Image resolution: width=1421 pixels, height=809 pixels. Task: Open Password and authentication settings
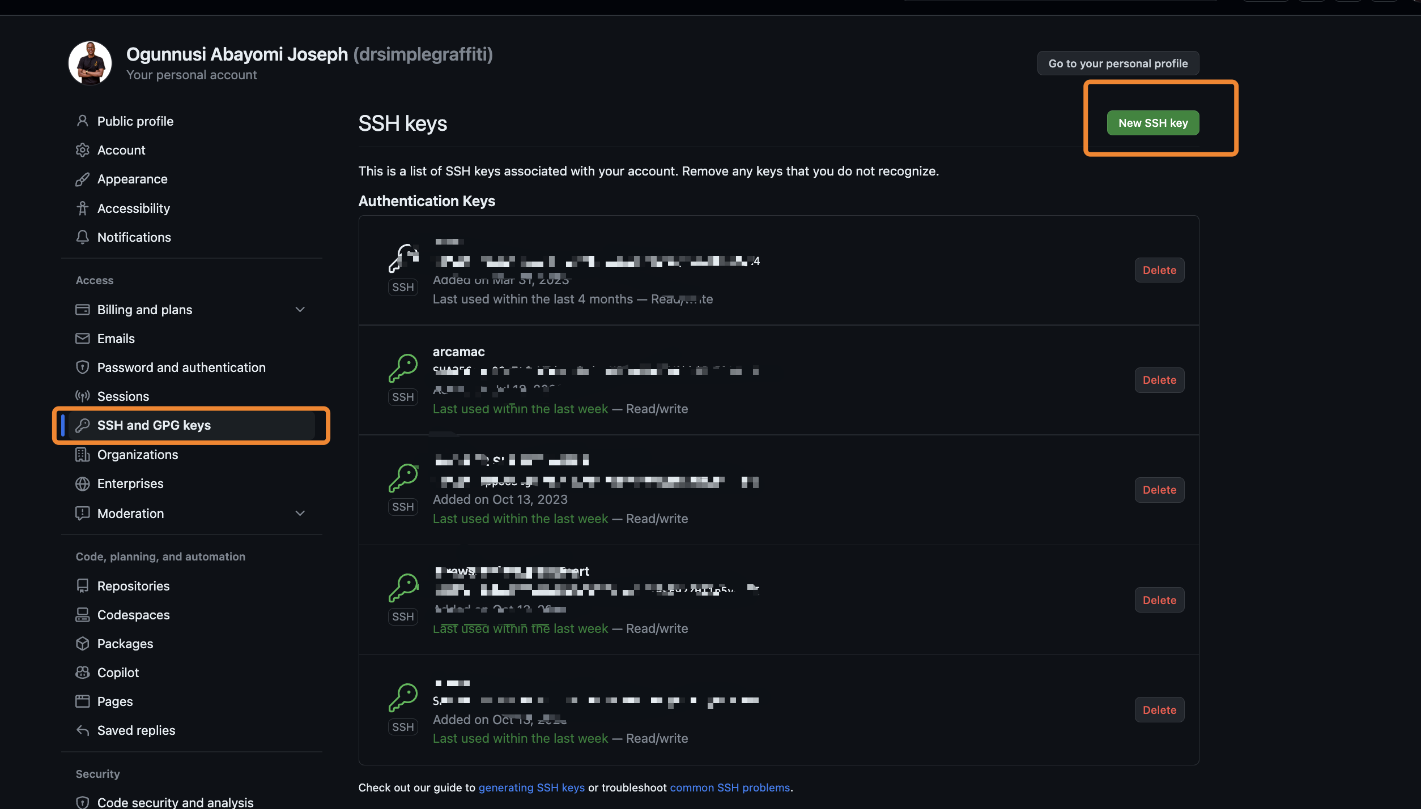[181, 367]
